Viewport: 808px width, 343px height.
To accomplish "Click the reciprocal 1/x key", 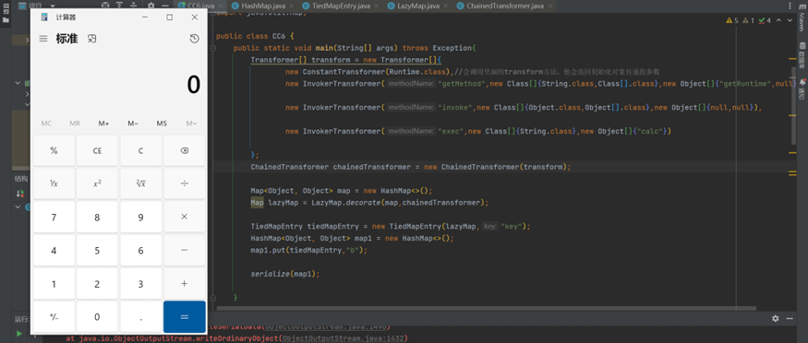I will pyautogui.click(x=54, y=183).
